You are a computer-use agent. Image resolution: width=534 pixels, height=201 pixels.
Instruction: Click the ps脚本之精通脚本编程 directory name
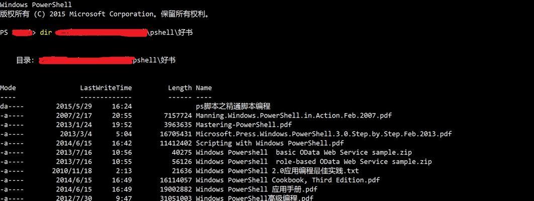233,107
